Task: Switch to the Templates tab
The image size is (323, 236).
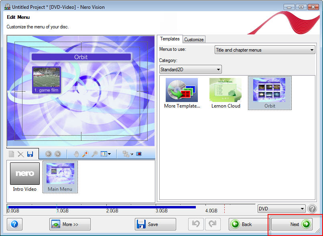Action: (x=170, y=39)
